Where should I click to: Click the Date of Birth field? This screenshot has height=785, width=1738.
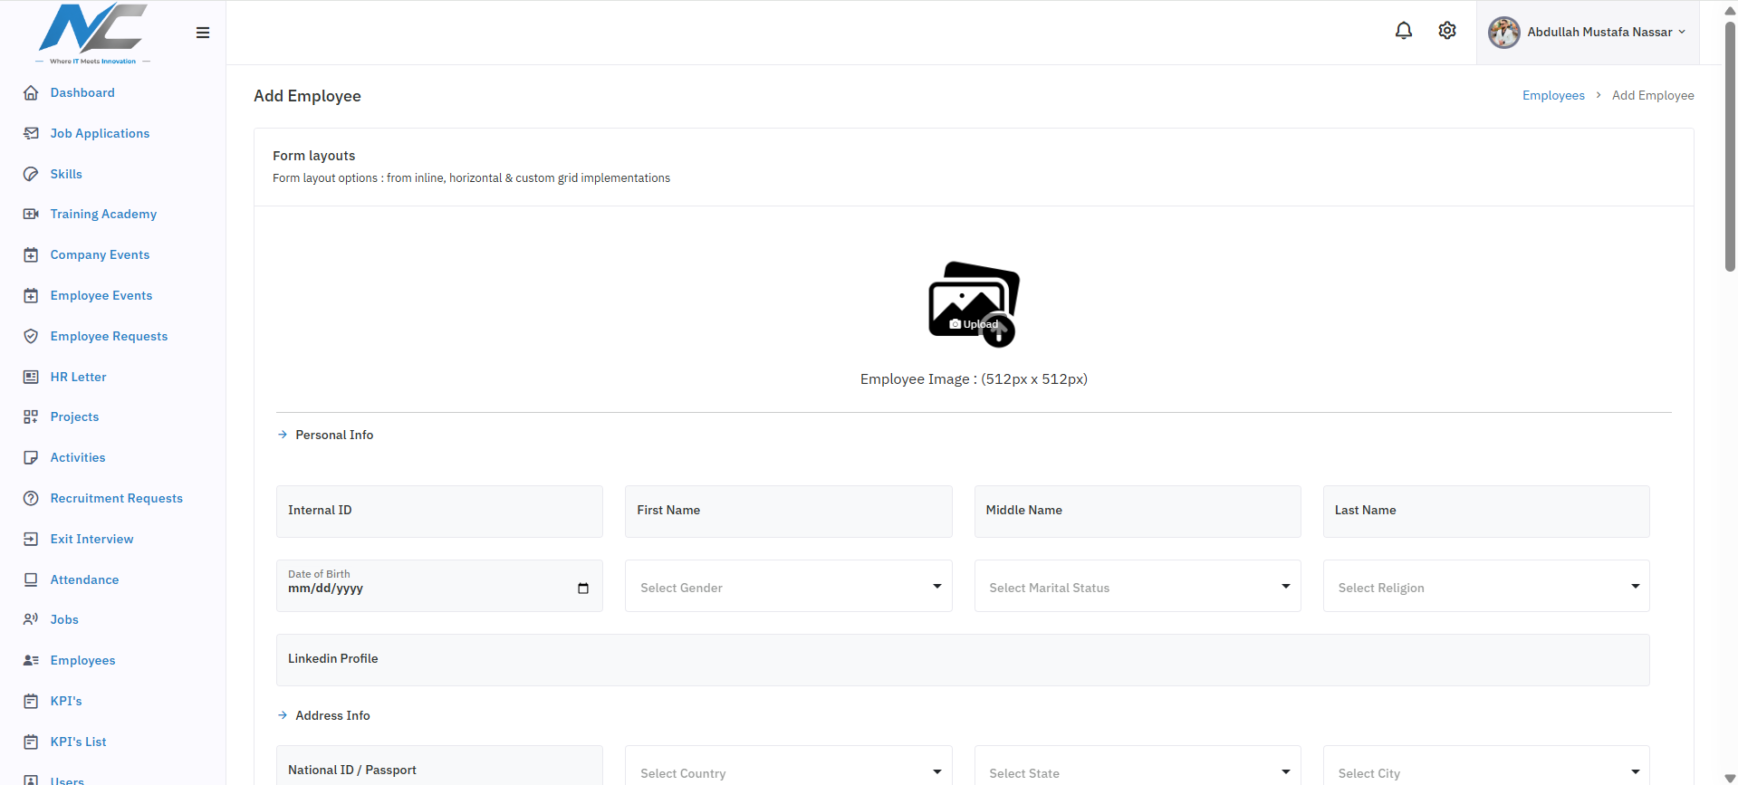(439, 586)
